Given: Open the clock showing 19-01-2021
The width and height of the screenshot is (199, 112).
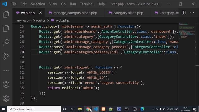Looking at the screenshot, I should [185, 109].
